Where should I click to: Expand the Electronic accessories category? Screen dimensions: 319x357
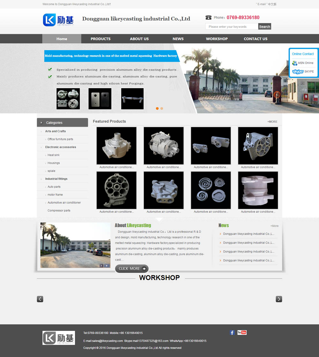(x=61, y=147)
